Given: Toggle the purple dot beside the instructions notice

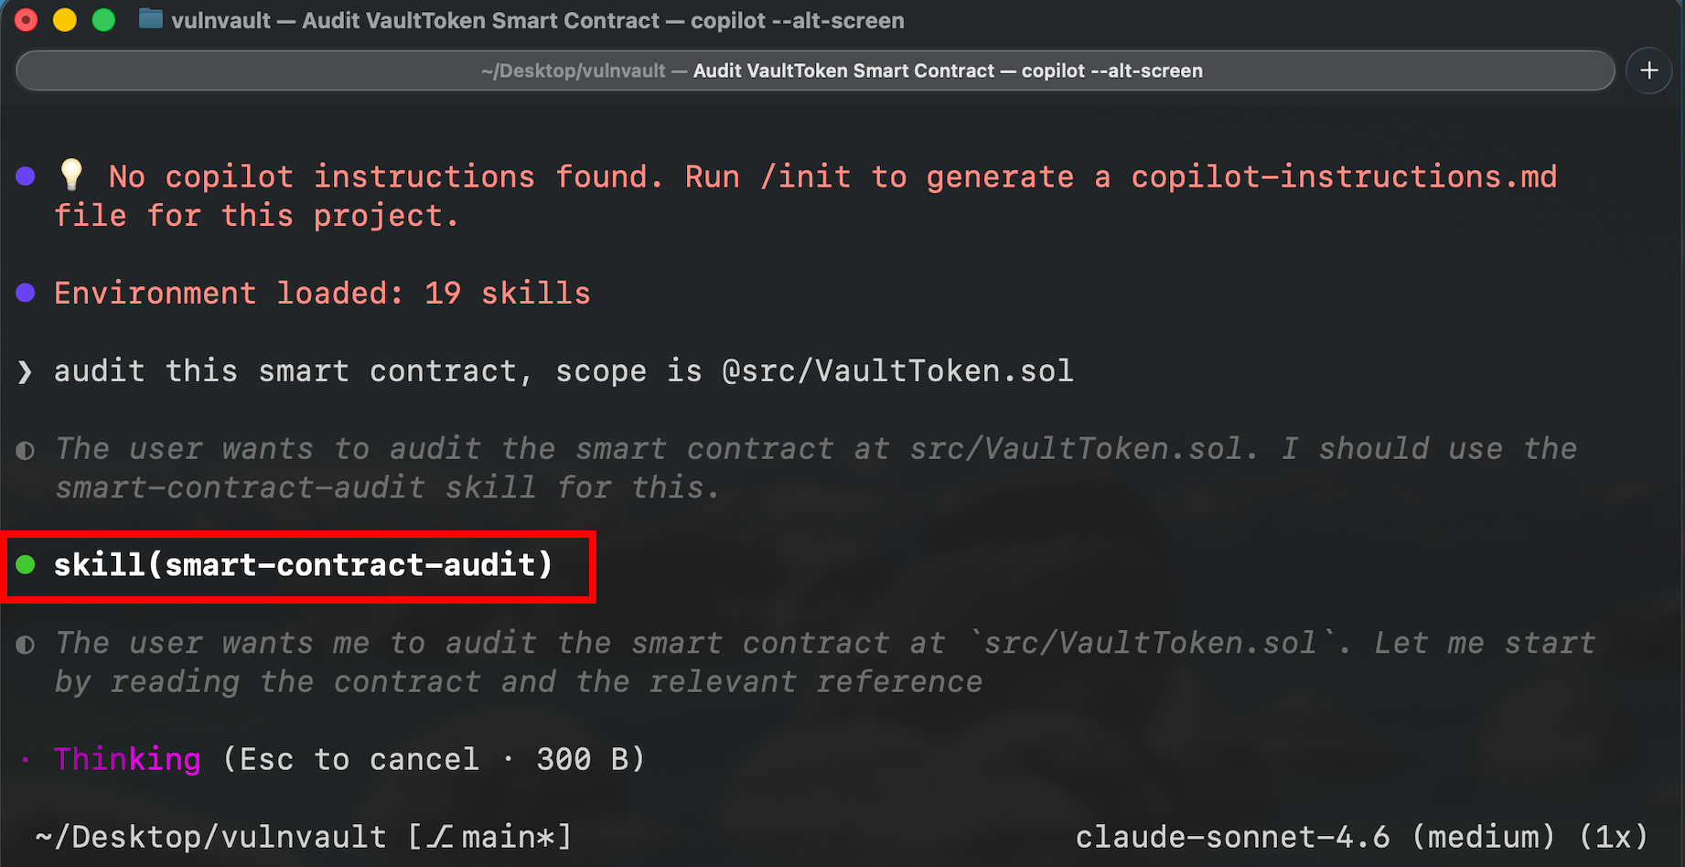Looking at the screenshot, I should (25, 176).
